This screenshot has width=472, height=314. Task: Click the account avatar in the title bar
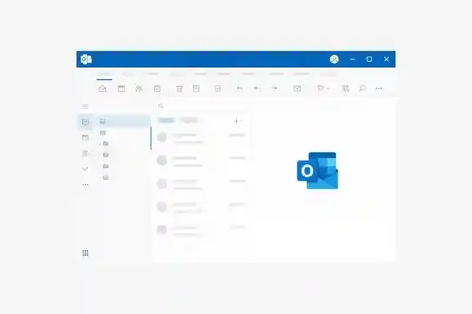334,59
